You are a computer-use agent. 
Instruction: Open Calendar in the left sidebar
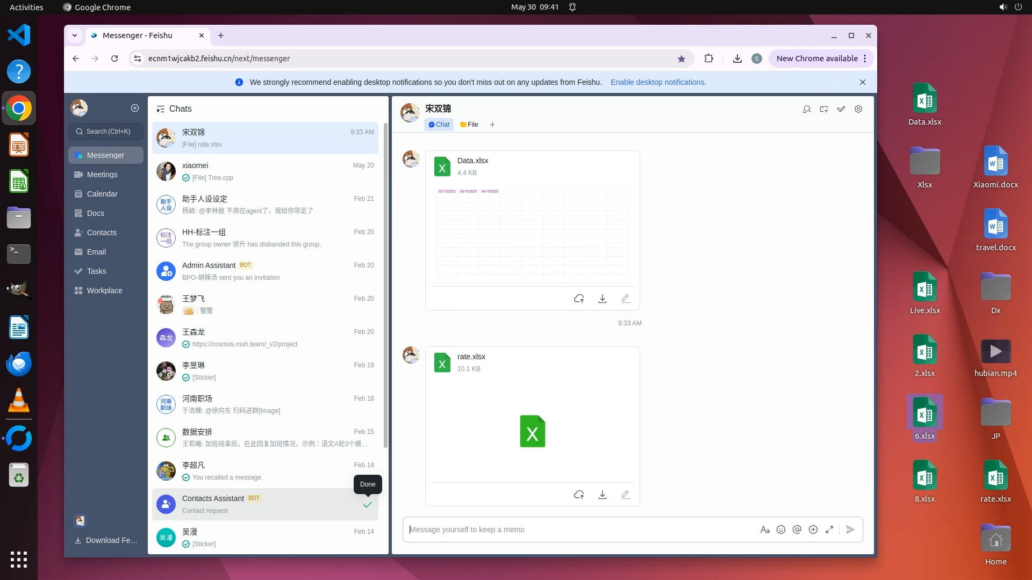coord(102,194)
